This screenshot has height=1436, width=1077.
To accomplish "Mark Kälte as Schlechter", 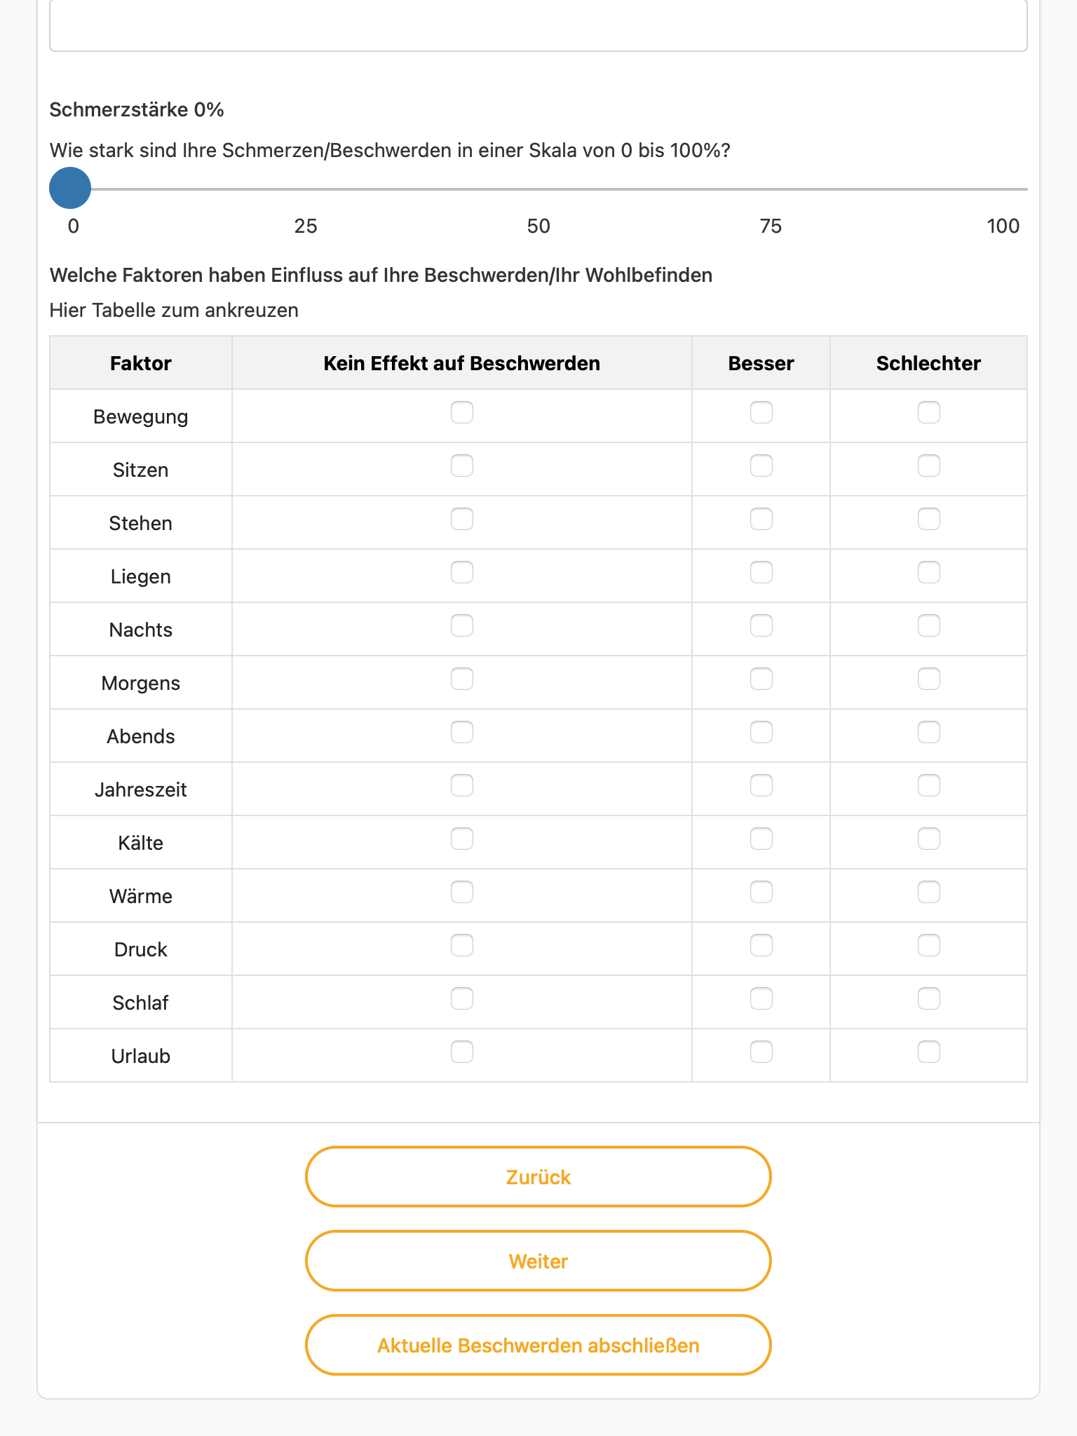I will pyautogui.click(x=929, y=839).
